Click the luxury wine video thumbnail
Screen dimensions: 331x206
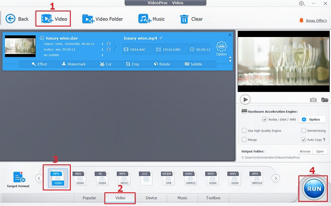pos(20,46)
